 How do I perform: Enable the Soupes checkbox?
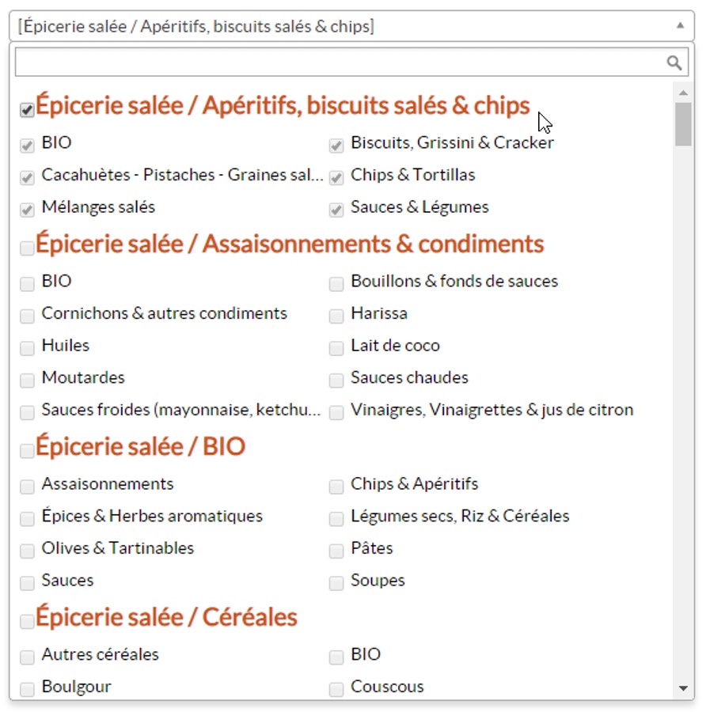coord(336,583)
